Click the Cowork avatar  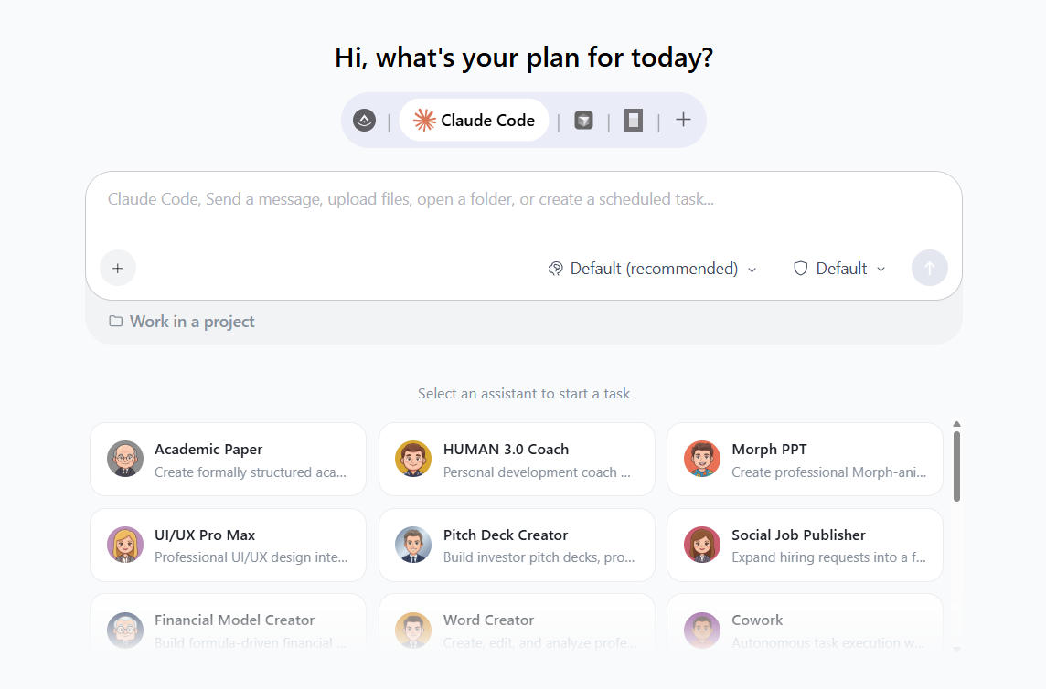coord(702,631)
